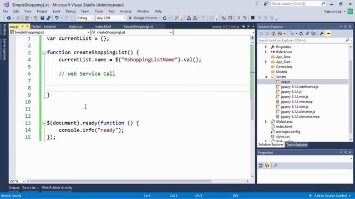Select index.html in Solution Explorer
Image resolution: width=355 pixels, height=199 pixels.
click(x=284, y=127)
